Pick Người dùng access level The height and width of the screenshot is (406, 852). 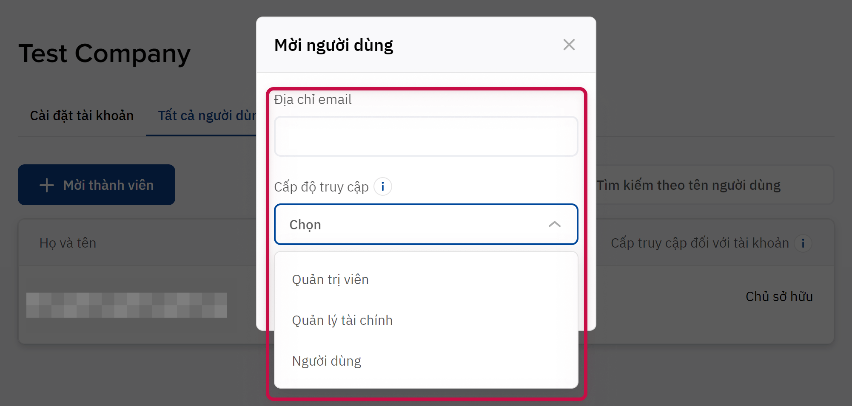326,361
